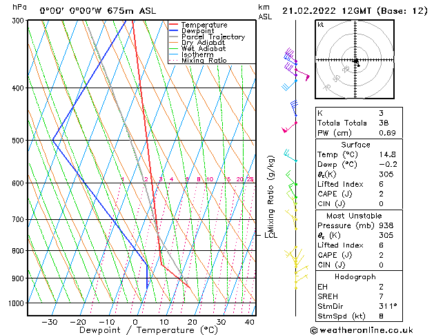Screen dimensions: 434x335
Task: Click the weatheronline.co.uk copyright text
Action: (362, 330)
